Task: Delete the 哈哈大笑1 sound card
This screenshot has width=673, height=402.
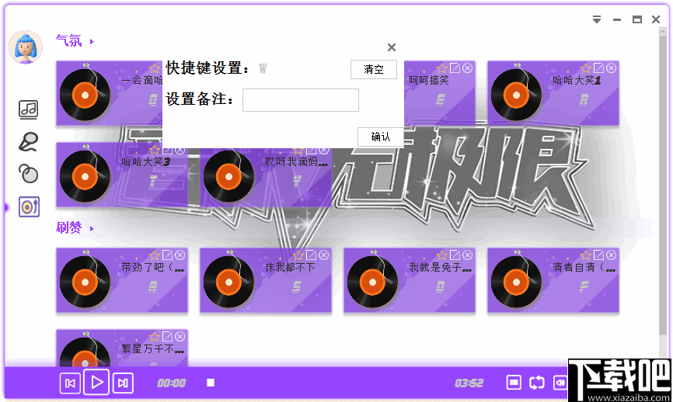Action: (611, 68)
